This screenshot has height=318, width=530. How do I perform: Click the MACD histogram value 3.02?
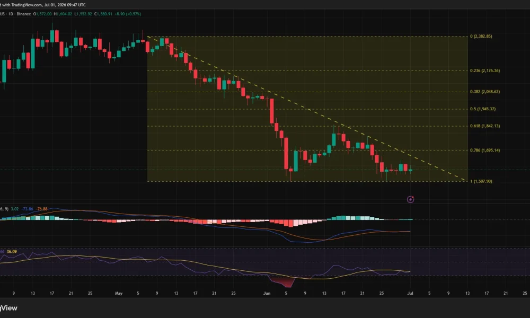point(14,209)
